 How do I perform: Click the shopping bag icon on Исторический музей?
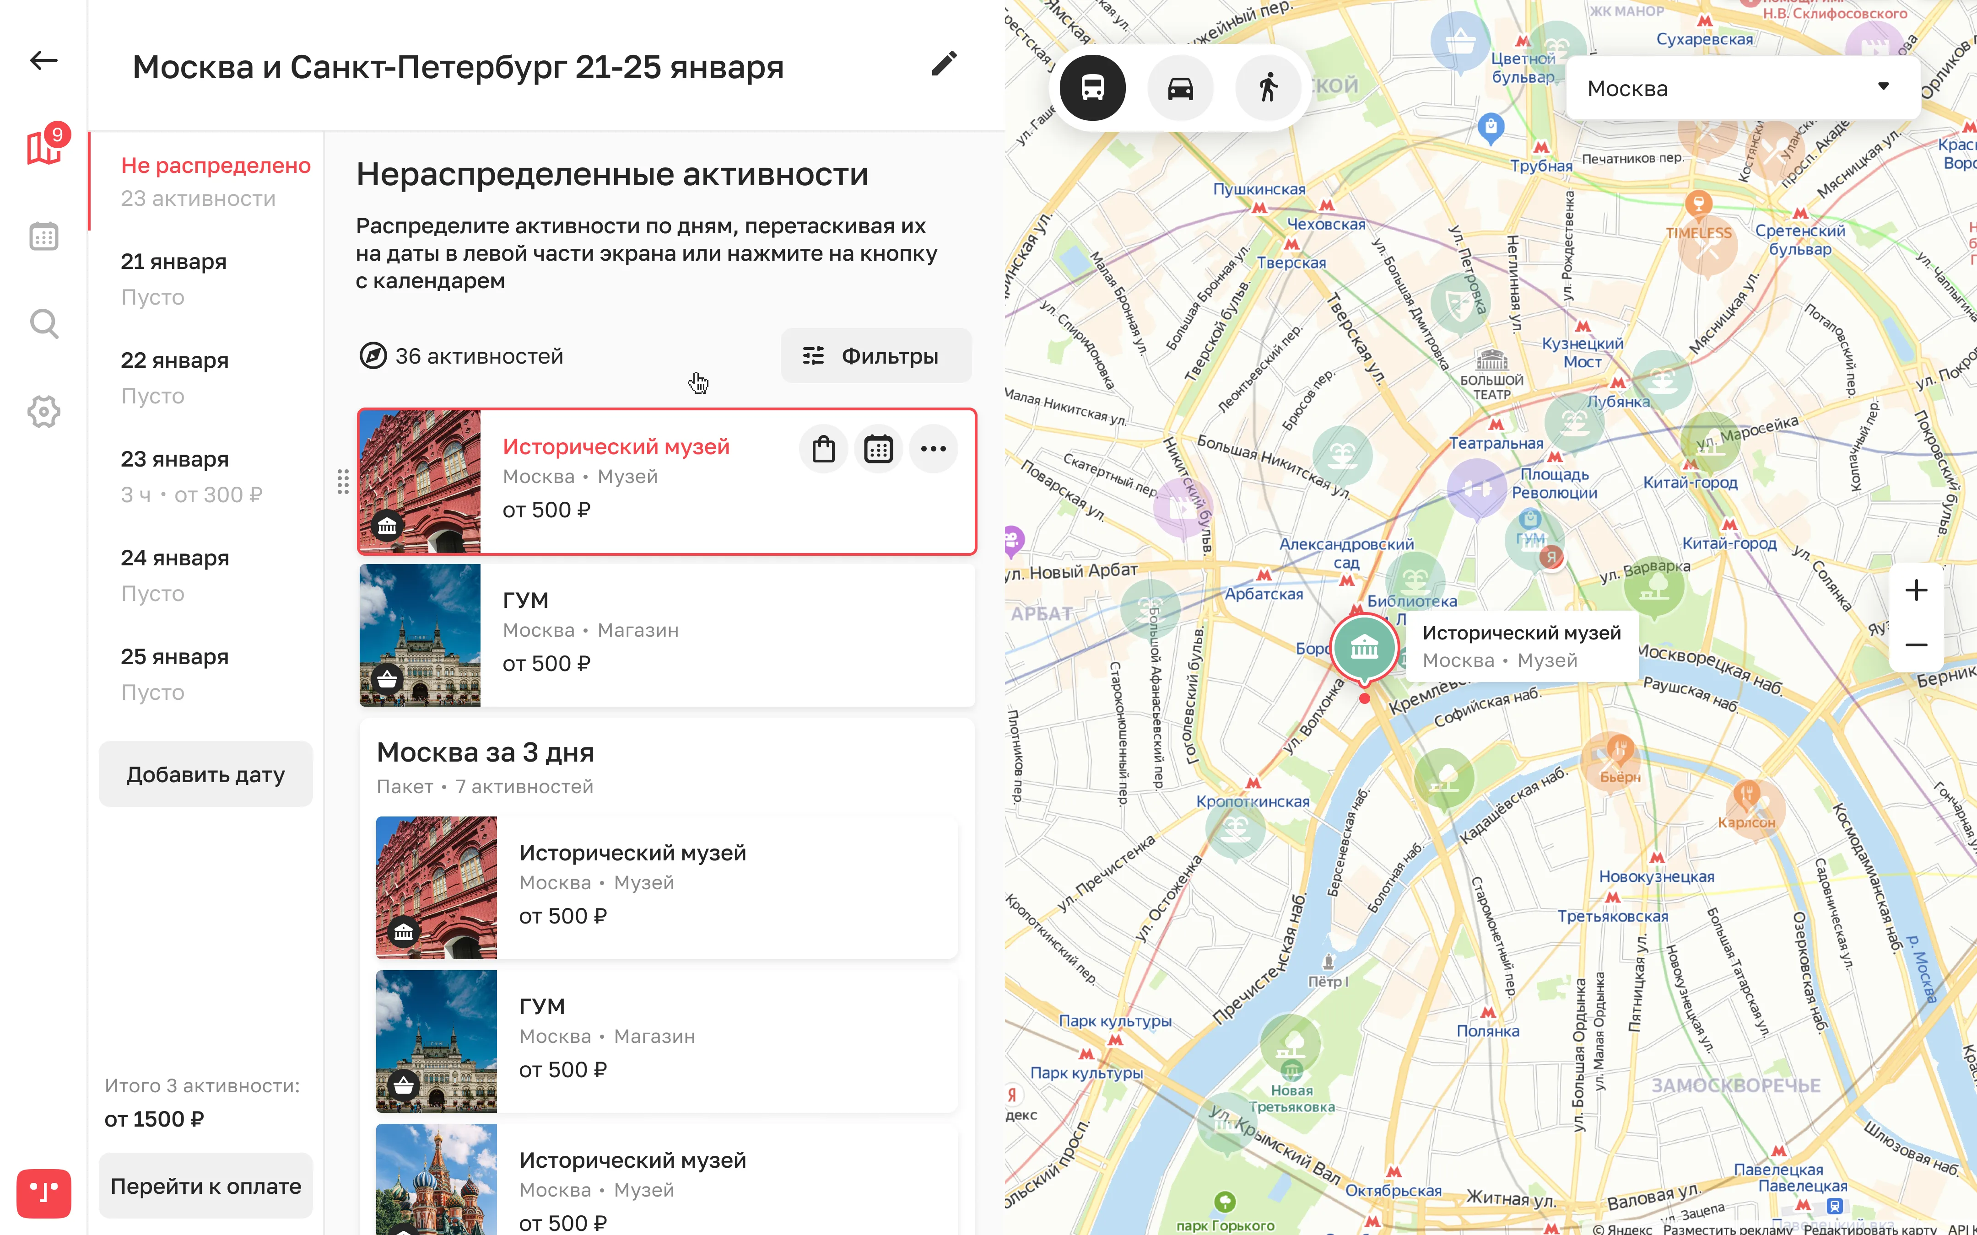pyautogui.click(x=823, y=448)
